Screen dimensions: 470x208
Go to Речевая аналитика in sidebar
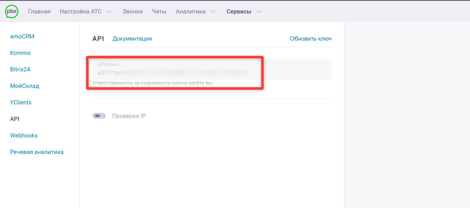pyautogui.click(x=37, y=152)
